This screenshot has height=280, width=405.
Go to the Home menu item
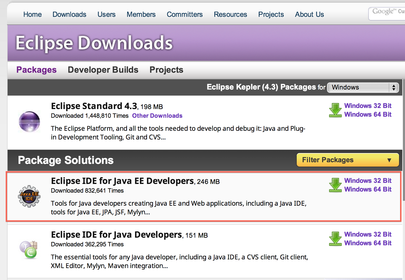click(32, 14)
